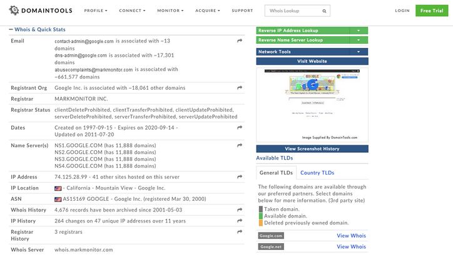Screen dimensions: 453x260
Task: Click the orange Deleted domain legend swatch
Action: 260,223
